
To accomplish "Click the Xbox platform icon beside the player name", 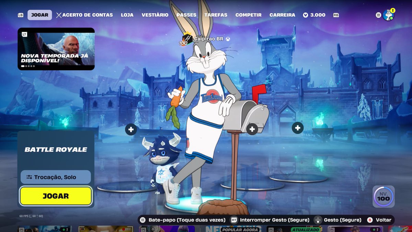I will pyautogui.click(x=228, y=39).
